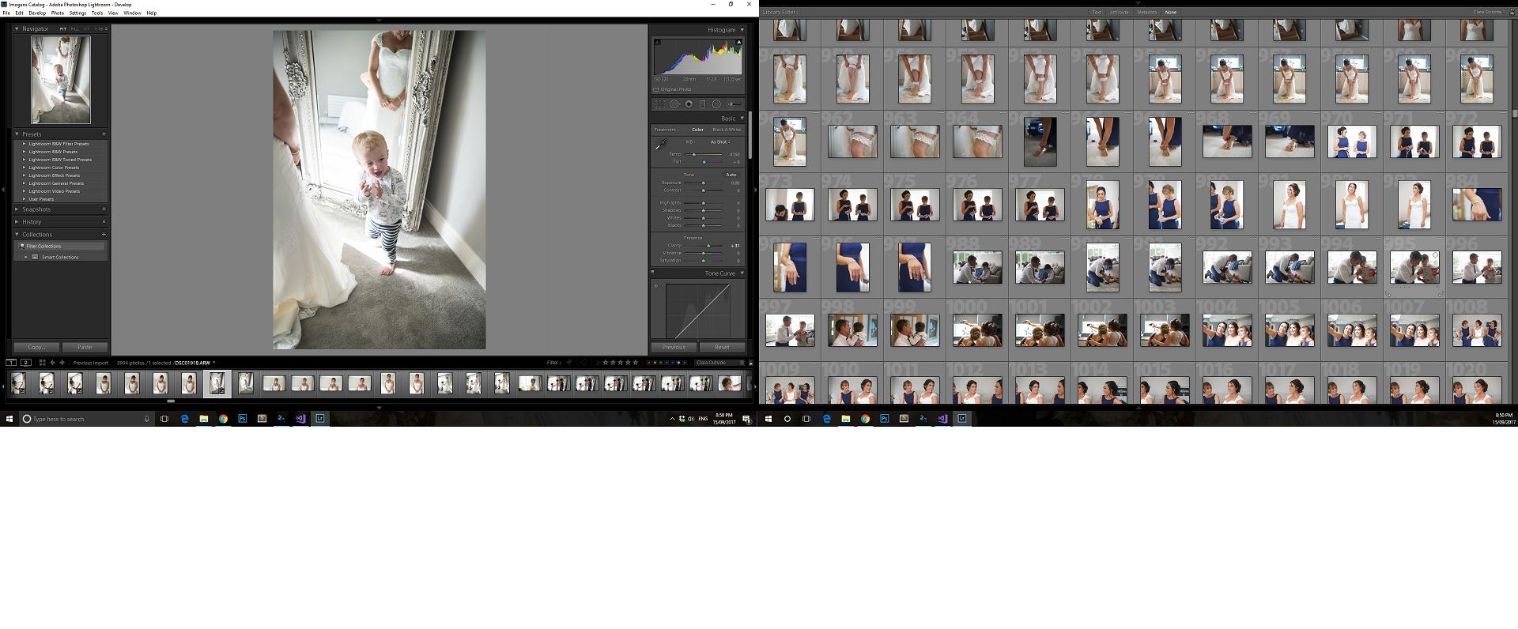Select Attribute tab in Library Filter window

coord(1119,13)
